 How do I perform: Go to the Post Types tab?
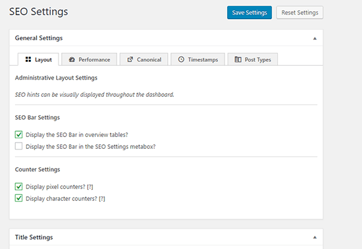pyautogui.click(x=253, y=59)
